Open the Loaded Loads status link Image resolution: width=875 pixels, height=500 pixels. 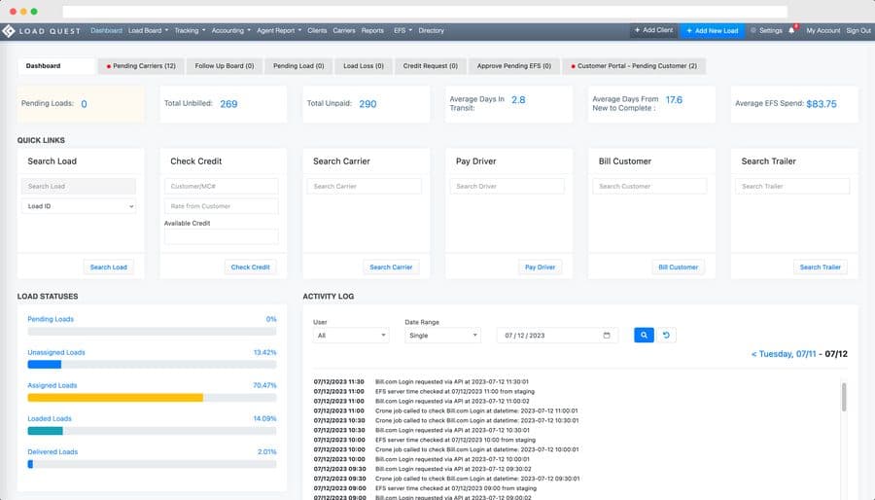pyautogui.click(x=50, y=418)
